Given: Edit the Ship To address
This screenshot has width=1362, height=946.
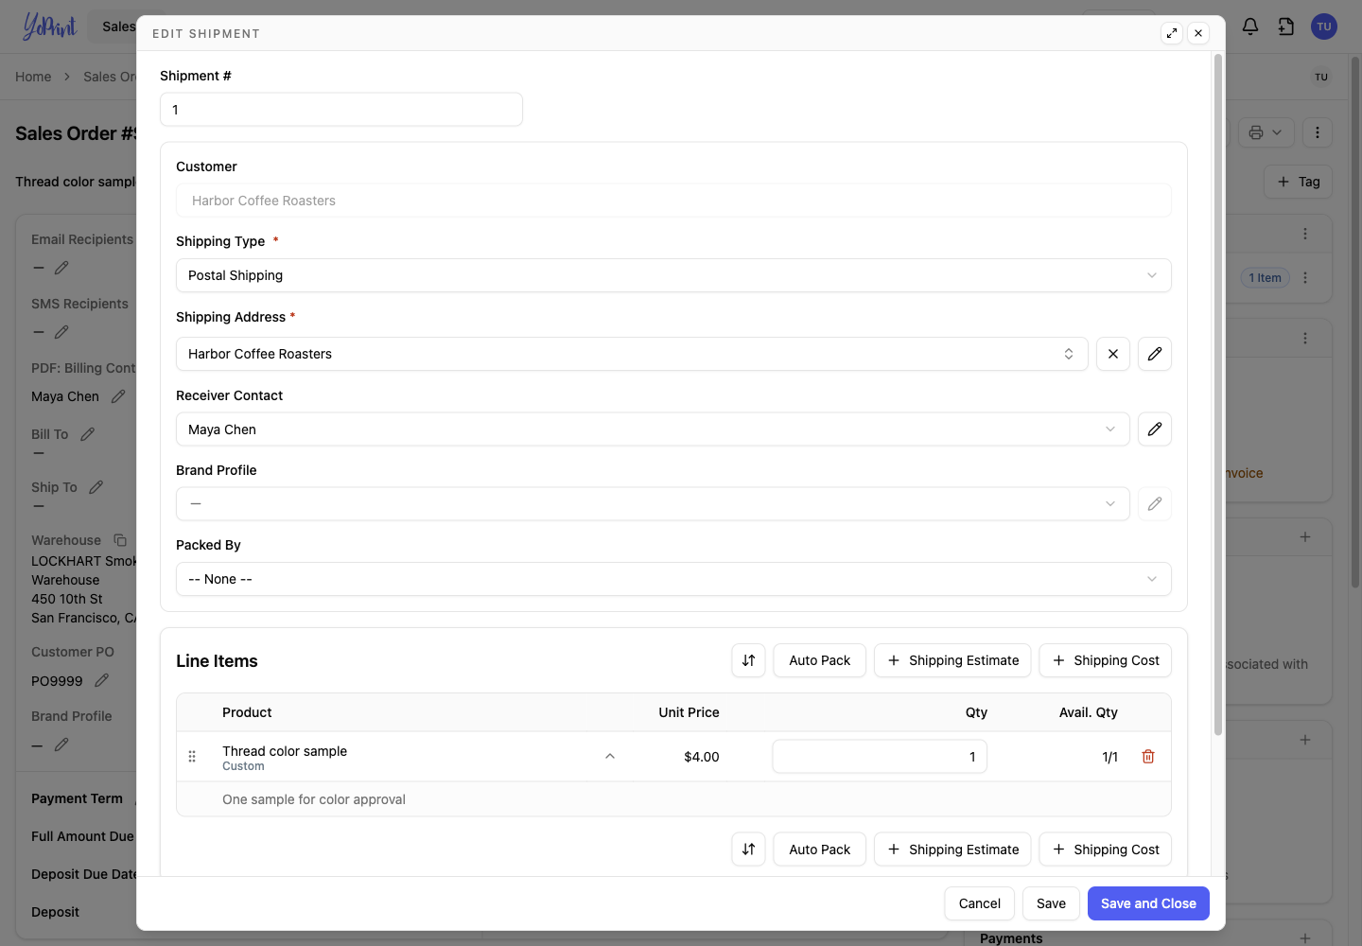Looking at the screenshot, I should click(96, 487).
